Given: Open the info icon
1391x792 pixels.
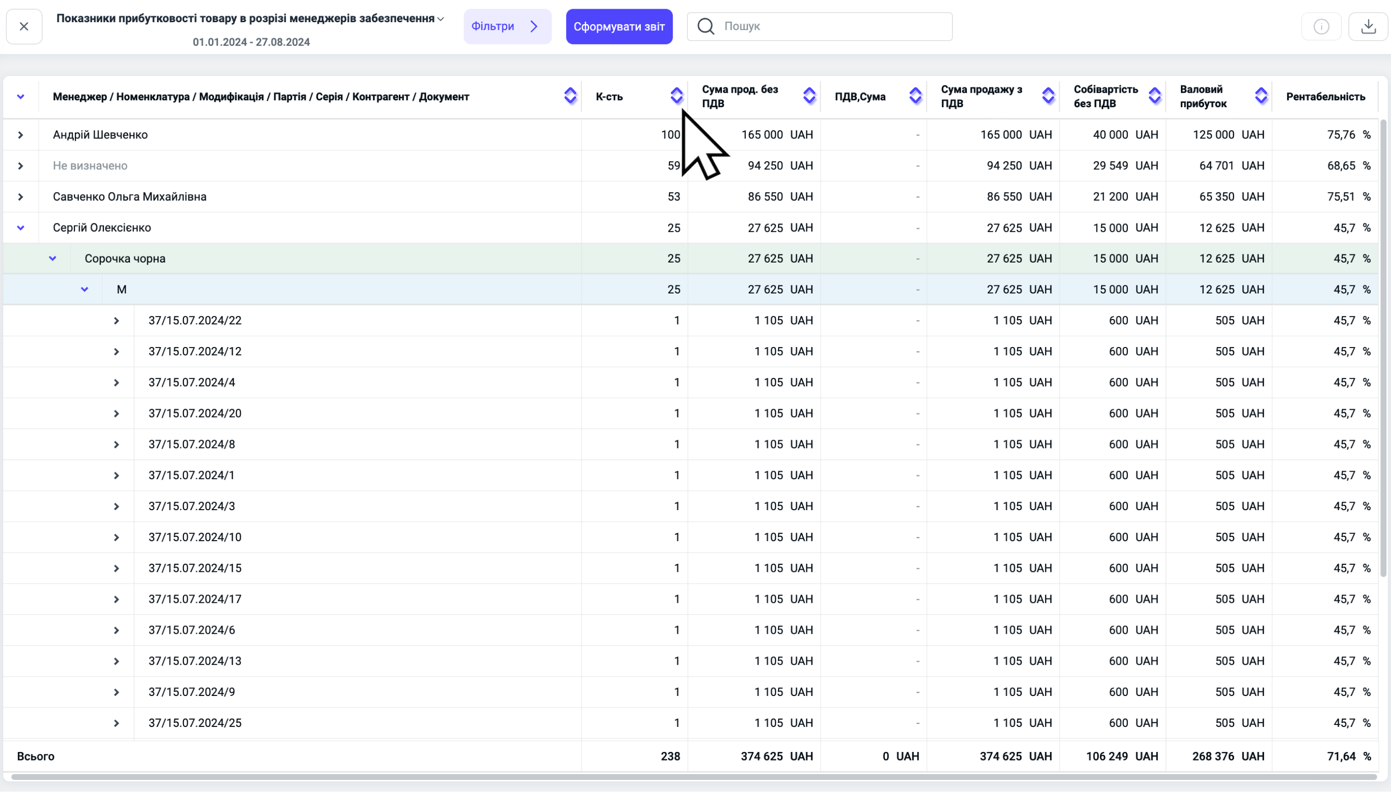Looking at the screenshot, I should click(x=1321, y=26).
